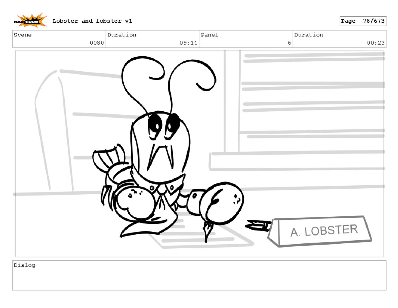Click panel duration value '00:23'

coord(376,43)
